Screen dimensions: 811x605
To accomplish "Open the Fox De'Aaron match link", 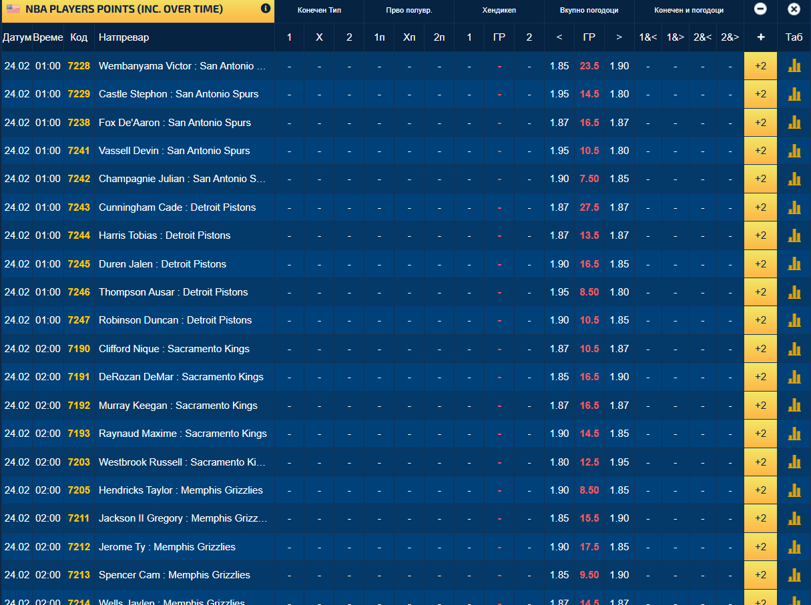I will 175,123.
